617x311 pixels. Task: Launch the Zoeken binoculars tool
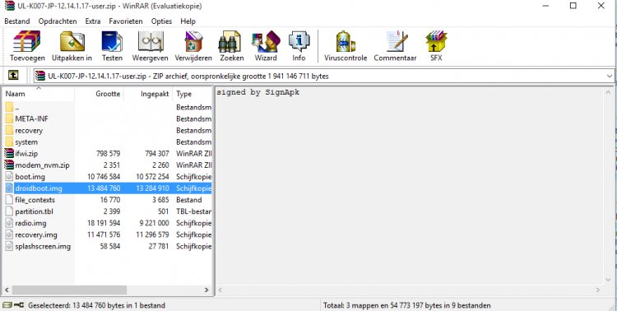click(x=230, y=42)
